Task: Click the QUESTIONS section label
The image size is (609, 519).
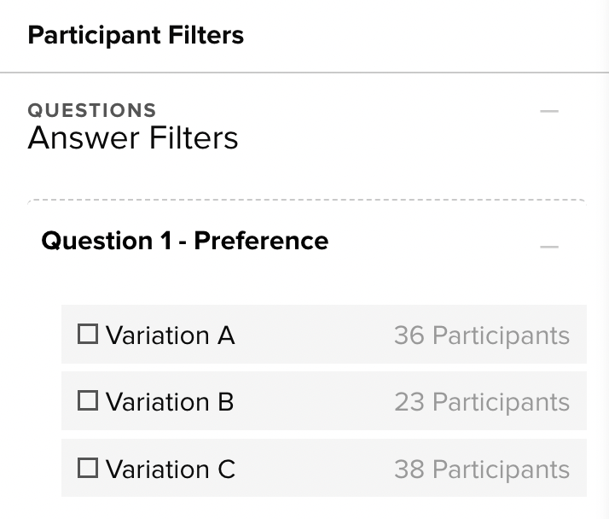Action: [x=92, y=110]
